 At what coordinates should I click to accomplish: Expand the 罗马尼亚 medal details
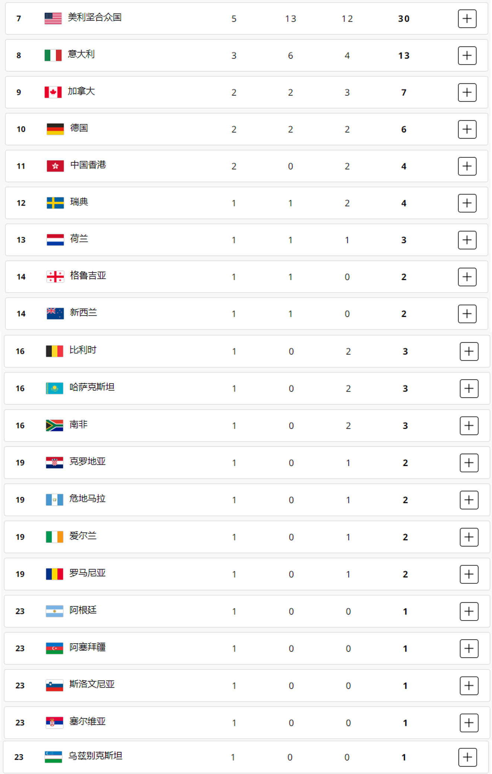pyautogui.click(x=469, y=574)
